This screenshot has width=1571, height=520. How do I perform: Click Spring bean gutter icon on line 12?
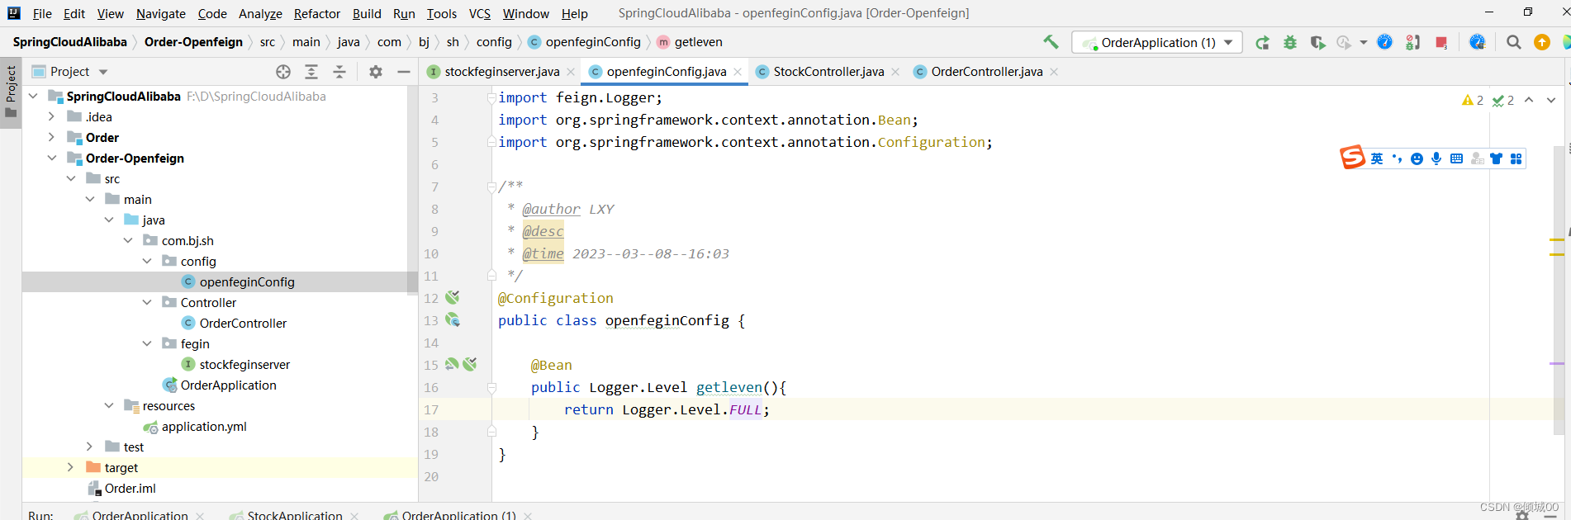tap(453, 297)
